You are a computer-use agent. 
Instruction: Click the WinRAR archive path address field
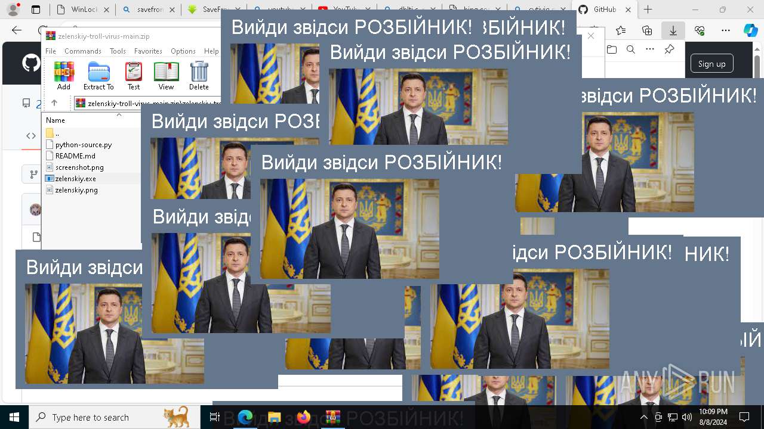pos(147,103)
